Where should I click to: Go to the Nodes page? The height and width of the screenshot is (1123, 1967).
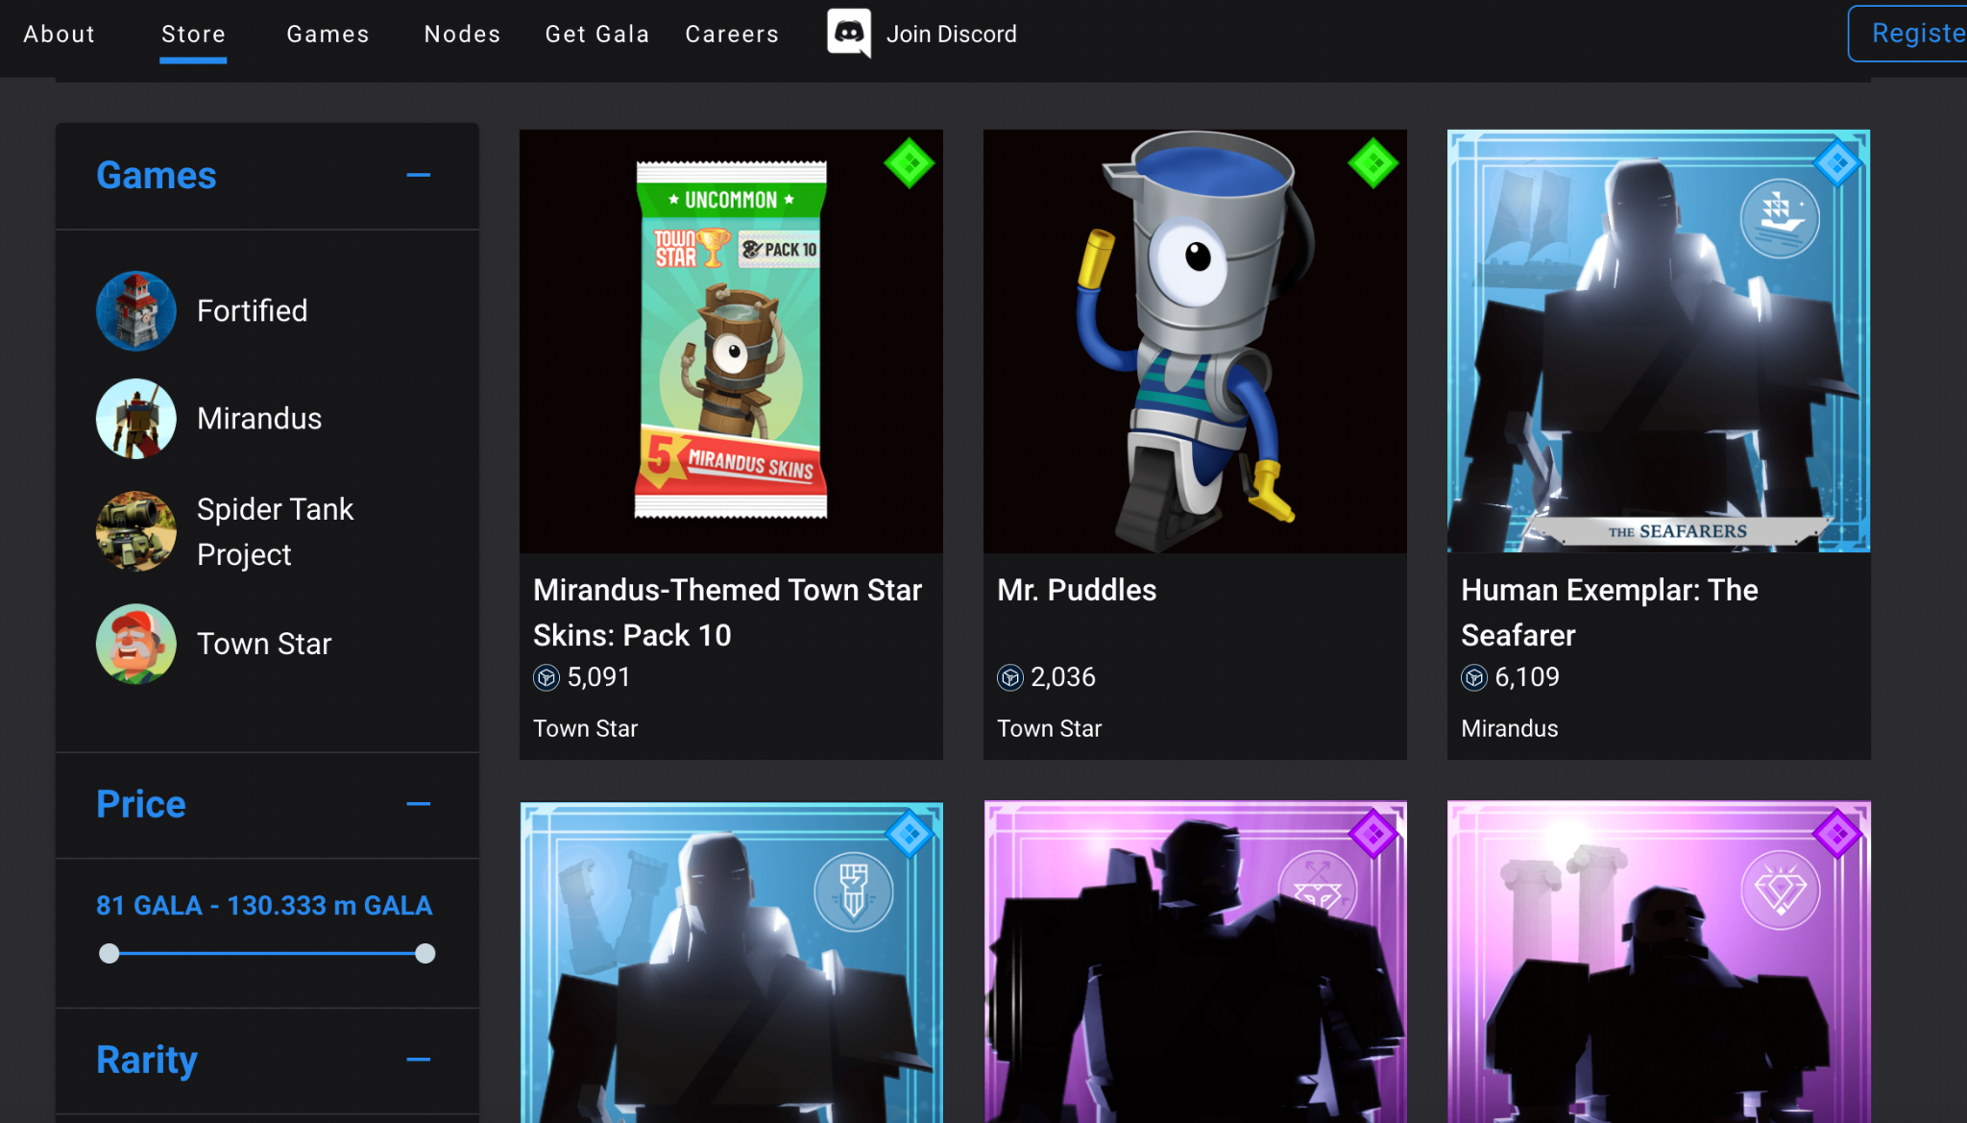coord(462,34)
